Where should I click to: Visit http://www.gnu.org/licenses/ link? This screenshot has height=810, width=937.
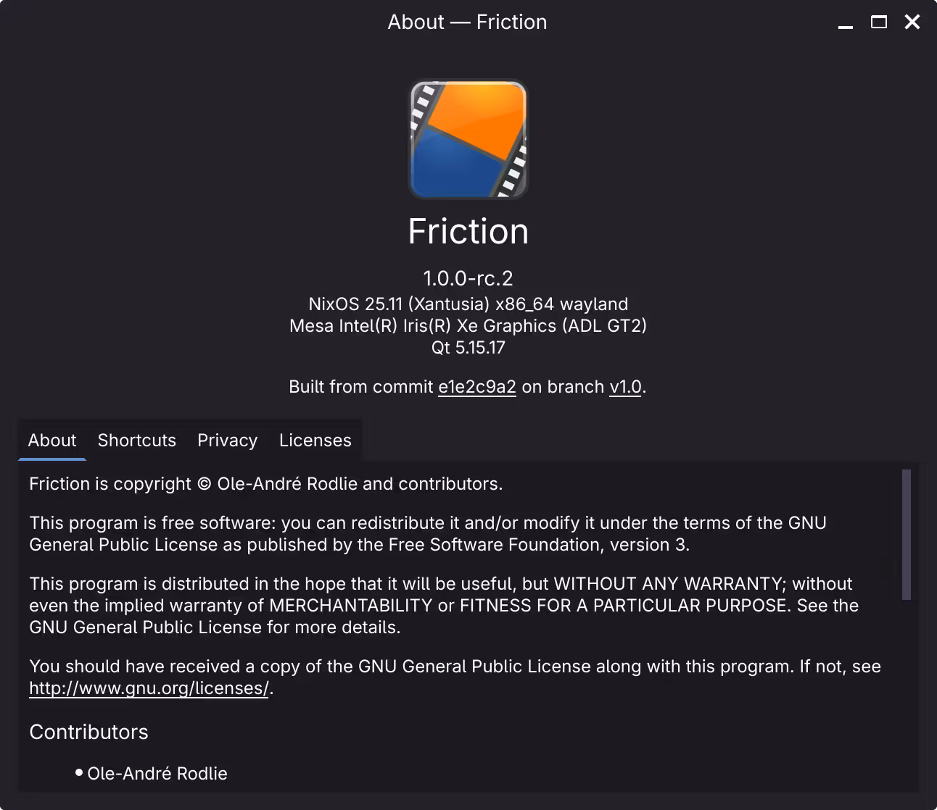pyautogui.click(x=148, y=688)
